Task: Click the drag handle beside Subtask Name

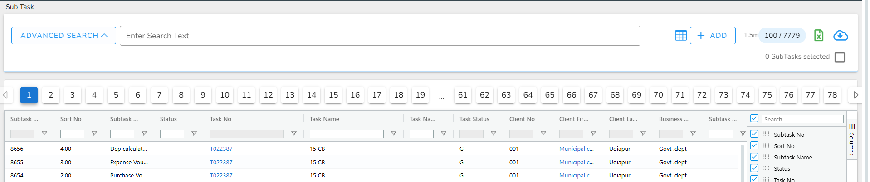Action: coord(766,157)
